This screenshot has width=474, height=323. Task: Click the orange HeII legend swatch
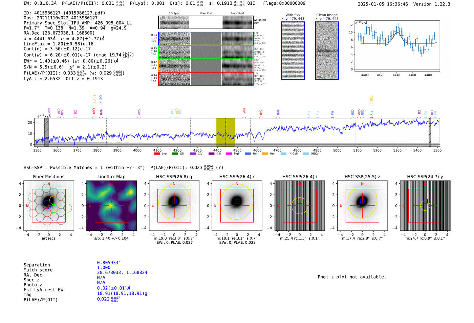point(265,154)
